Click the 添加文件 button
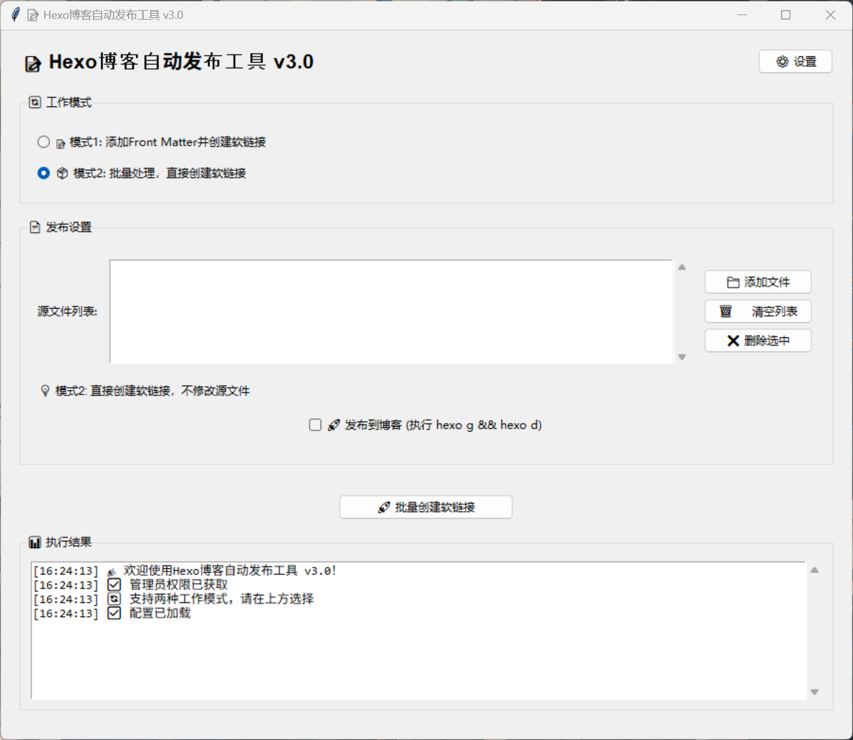This screenshot has width=853, height=740. pyautogui.click(x=758, y=282)
